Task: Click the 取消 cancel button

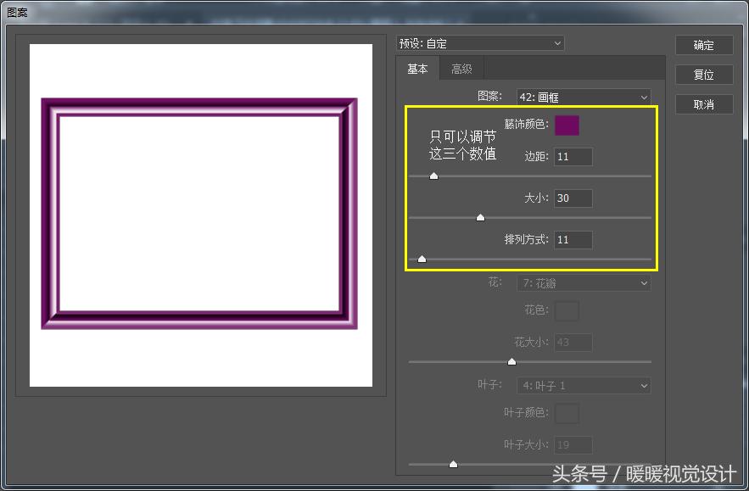Action: point(704,104)
